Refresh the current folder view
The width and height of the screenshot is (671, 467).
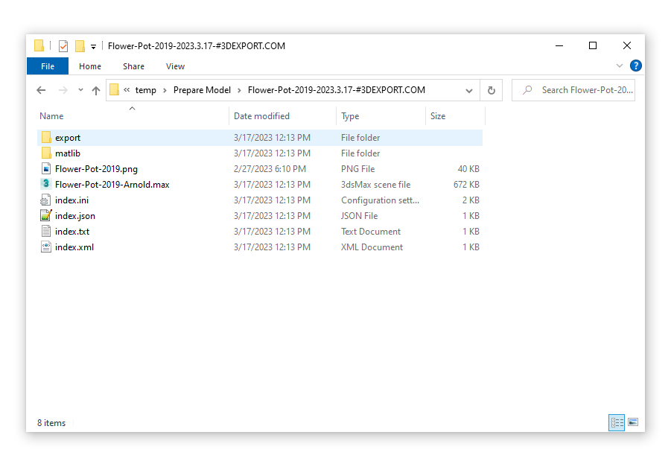pyautogui.click(x=492, y=90)
